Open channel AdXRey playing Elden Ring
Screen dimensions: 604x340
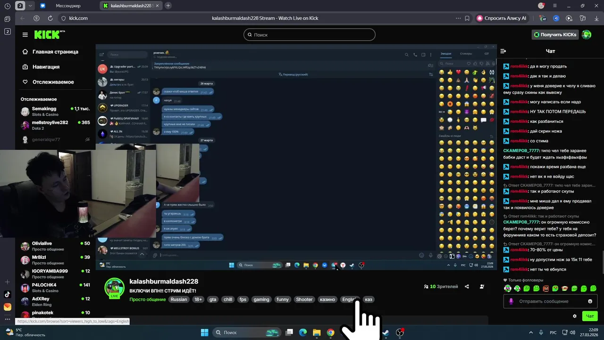(55, 301)
